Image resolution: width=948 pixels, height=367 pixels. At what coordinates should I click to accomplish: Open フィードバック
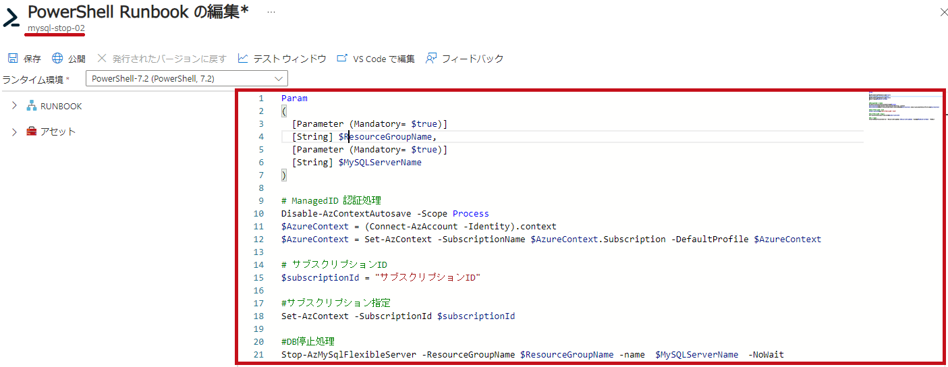tap(473, 59)
